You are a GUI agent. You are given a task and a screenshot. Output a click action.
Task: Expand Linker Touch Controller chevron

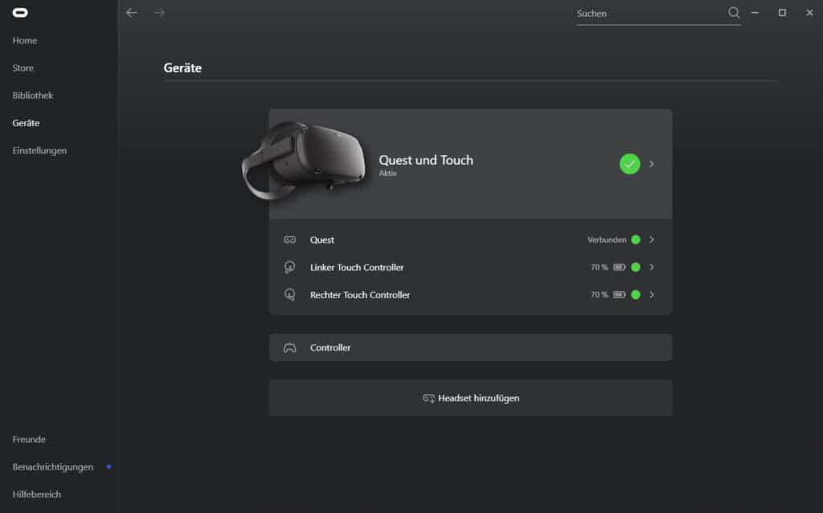tap(652, 267)
